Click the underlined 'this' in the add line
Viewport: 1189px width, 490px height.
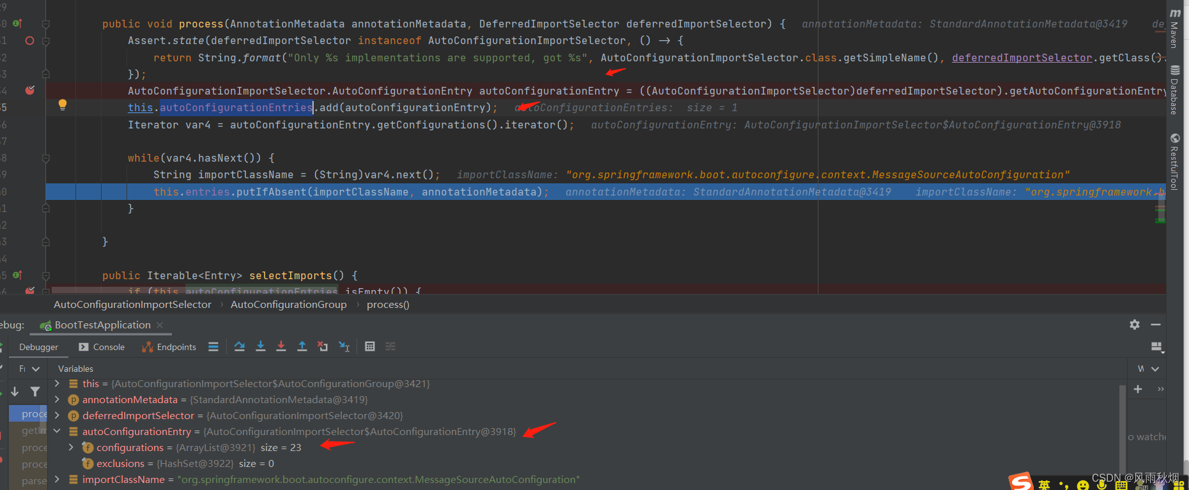(x=141, y=107)
